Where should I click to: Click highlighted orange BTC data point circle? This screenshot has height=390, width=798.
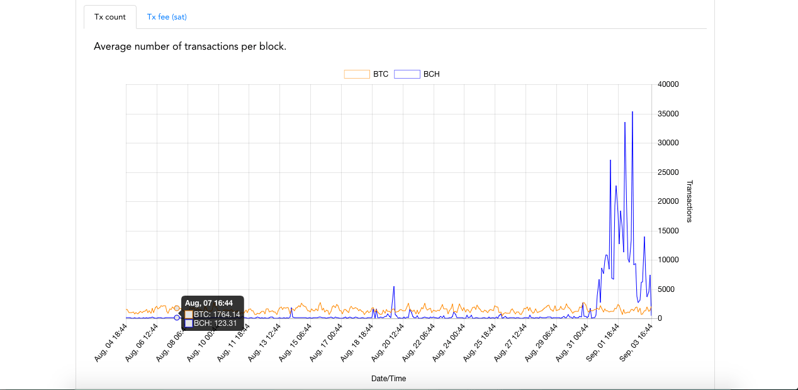point(177,308)
